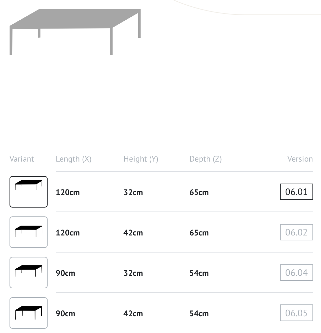Click the 90cm length in the 06.05 row
This screenshot has height=333, width=321.
coord(65,314)
